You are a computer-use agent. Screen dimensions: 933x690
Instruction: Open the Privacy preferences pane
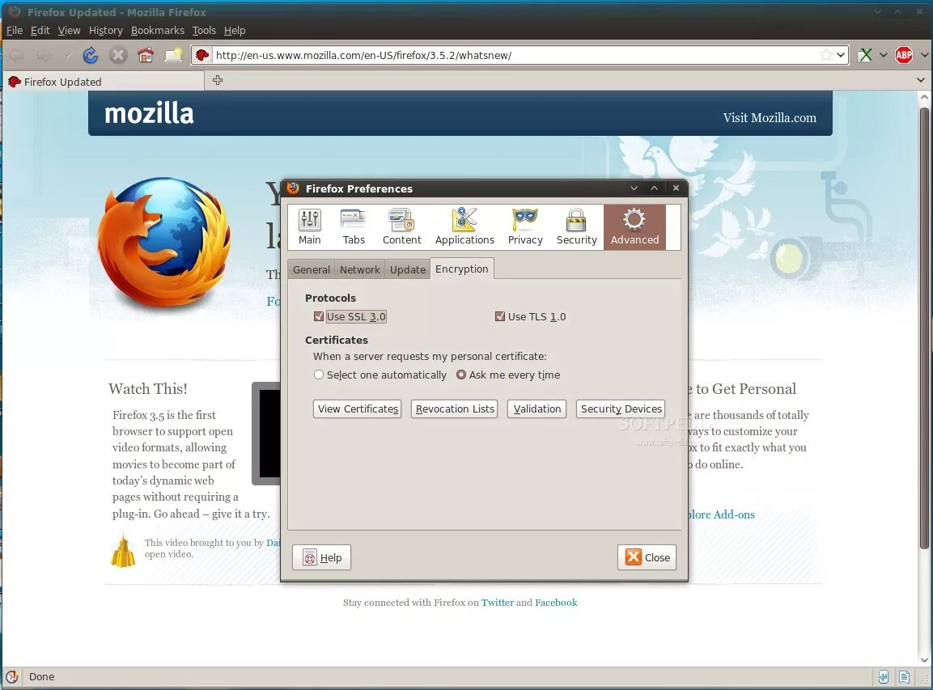point(525,226)
